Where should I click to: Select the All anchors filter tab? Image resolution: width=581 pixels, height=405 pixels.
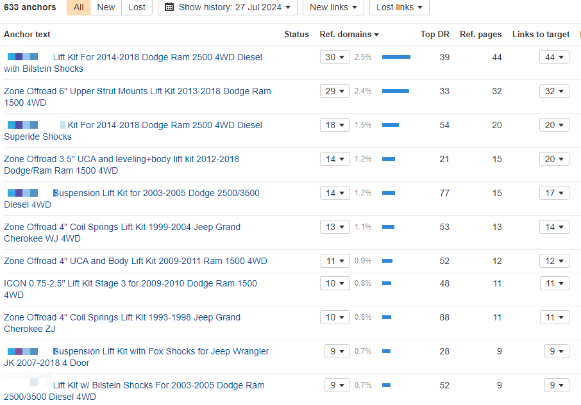point(78,7)
